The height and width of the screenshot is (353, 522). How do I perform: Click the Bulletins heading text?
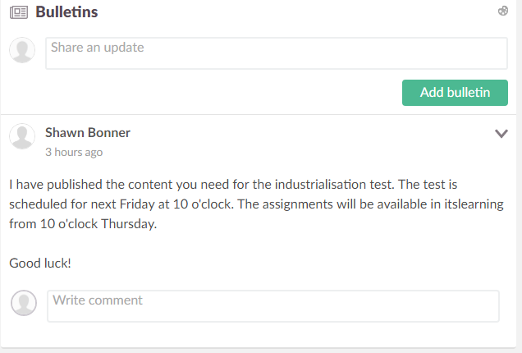coord(67,12)
